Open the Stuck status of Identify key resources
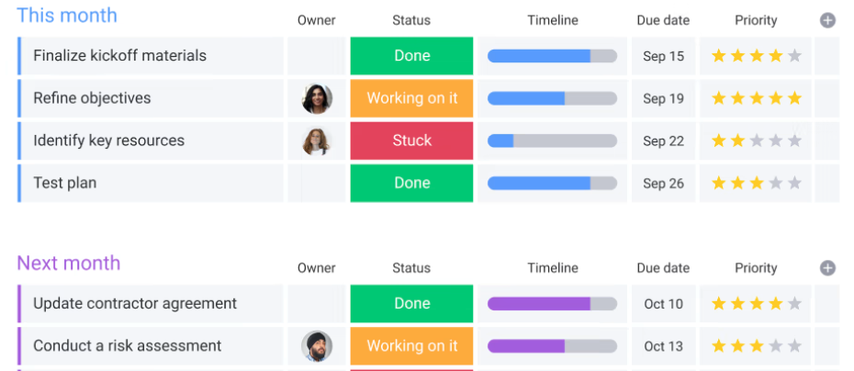854x371 pixels. pos(411,141)
